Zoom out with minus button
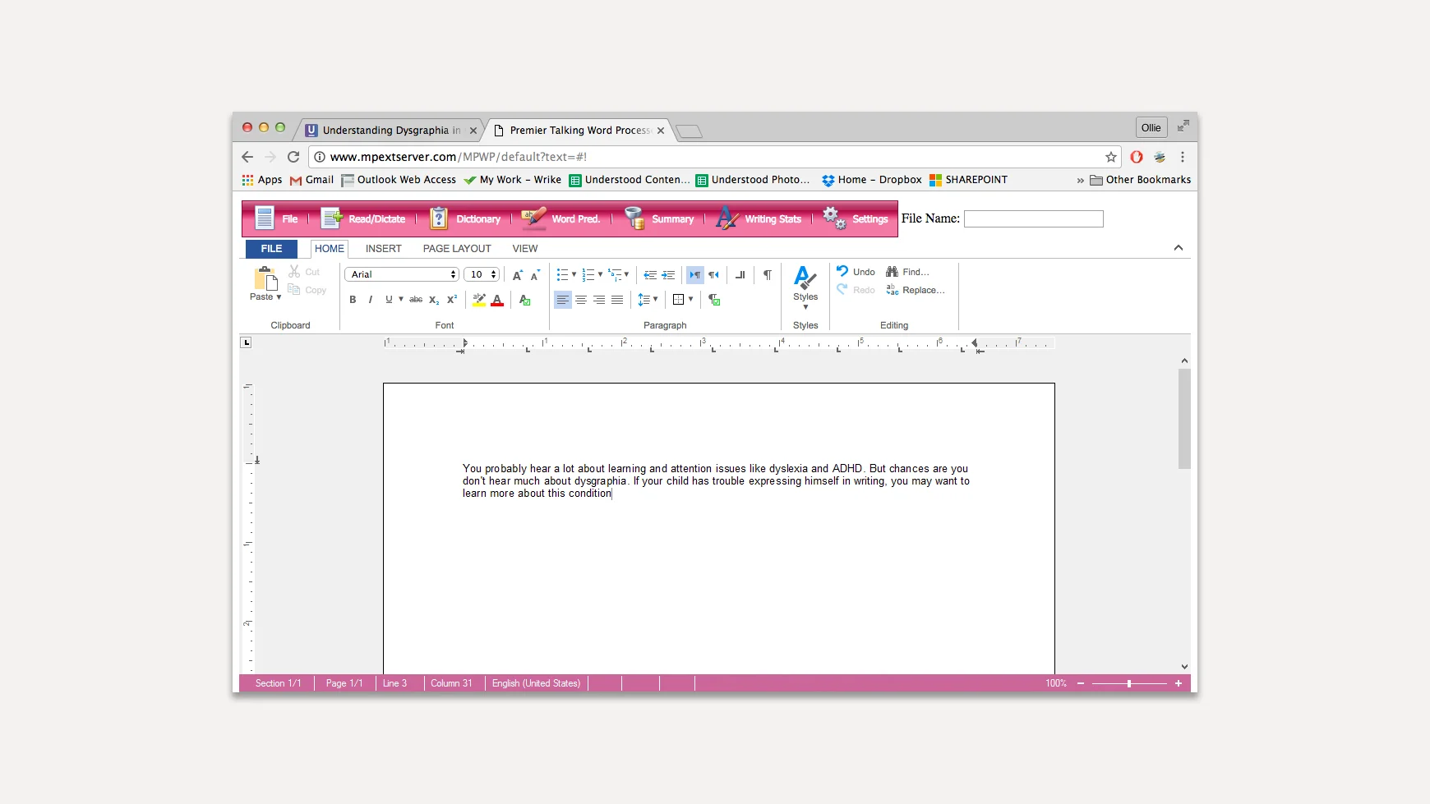The height and width of the screenshot is (804, 1430). coord(1081,683)
